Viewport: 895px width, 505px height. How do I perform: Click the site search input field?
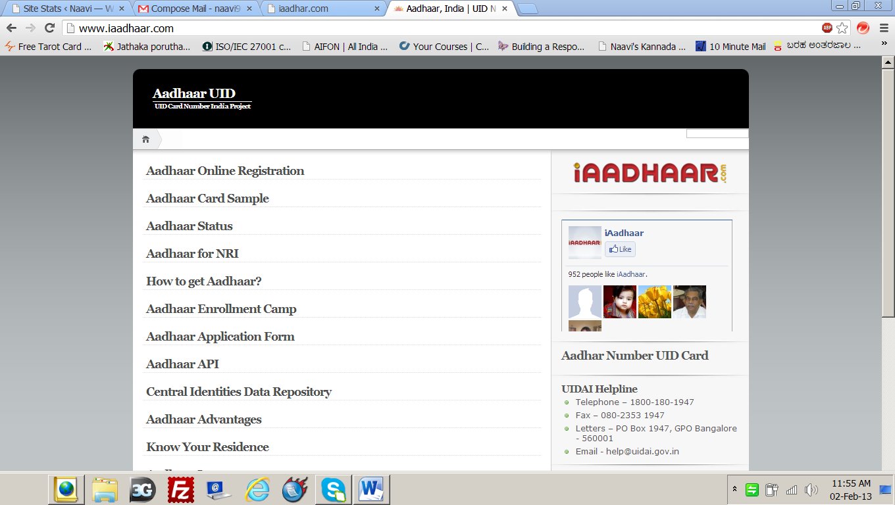pos(717,133)
